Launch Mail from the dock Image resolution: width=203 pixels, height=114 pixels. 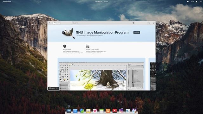click(88, 111)
